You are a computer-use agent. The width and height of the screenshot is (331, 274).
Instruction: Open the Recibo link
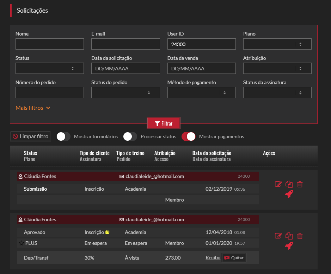[x=213, y=258]
